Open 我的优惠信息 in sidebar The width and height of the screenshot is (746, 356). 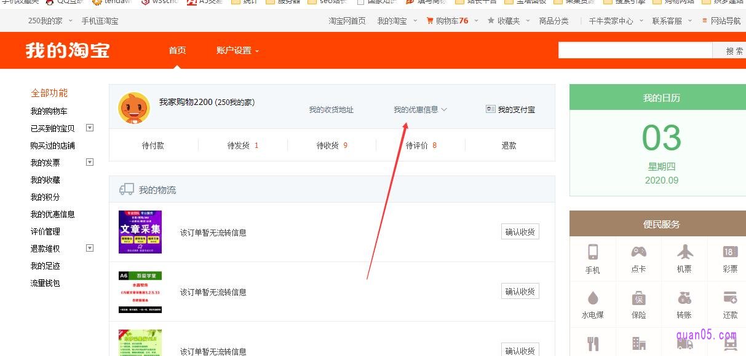pyautogui.click(x=53, y=214)
